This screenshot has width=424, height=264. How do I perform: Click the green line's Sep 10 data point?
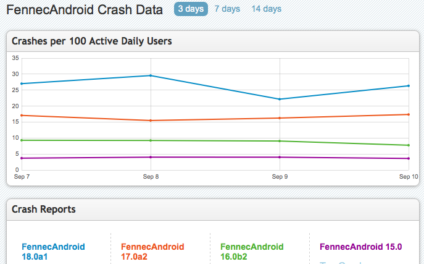tap(409, 145)
